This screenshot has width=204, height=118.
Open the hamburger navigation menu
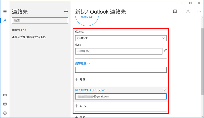pos(5,12)
